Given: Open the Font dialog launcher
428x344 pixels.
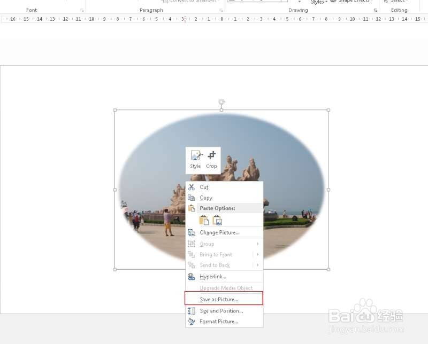Looking at the screenshot, I should [82, 10].
